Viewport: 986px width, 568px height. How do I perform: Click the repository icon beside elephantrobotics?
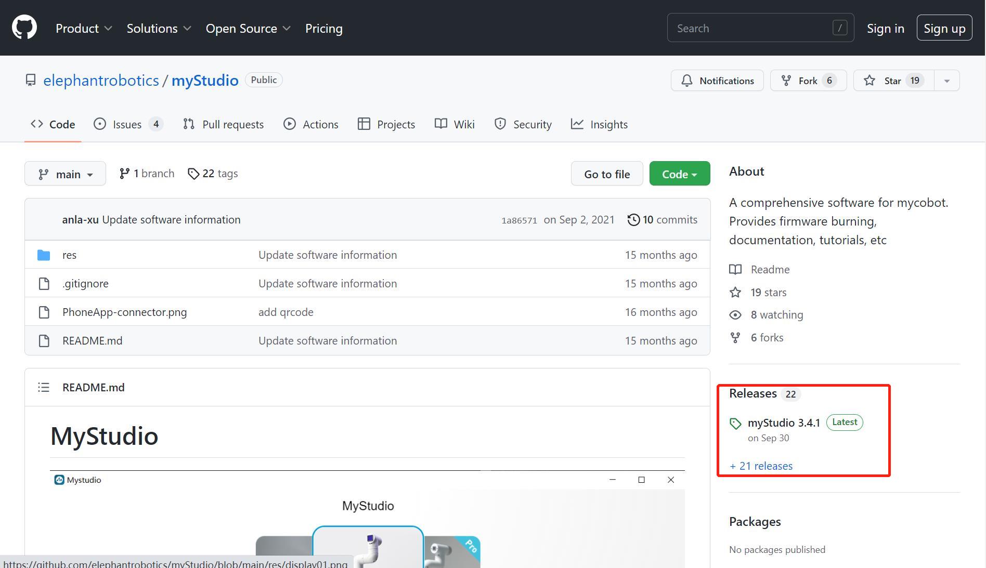click(31, 81)
